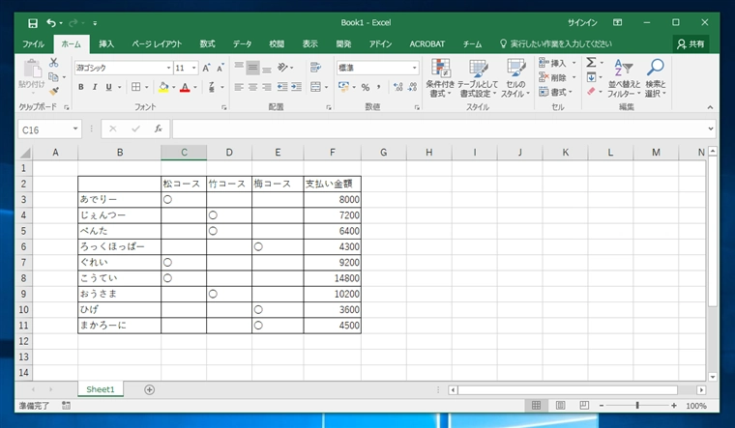Insert function with fx icon

click(159, 128)
